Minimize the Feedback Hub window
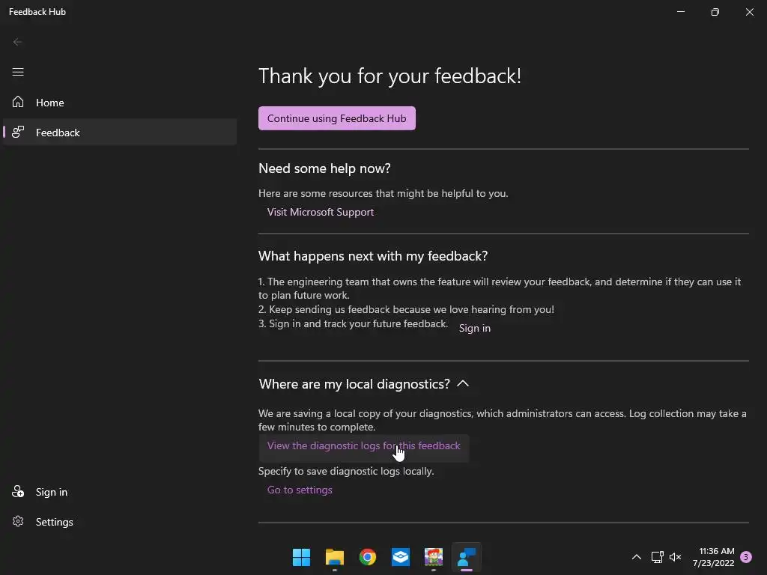Viewport: 767px width, 575px height. pyautogui.click(x=680, y=12)
